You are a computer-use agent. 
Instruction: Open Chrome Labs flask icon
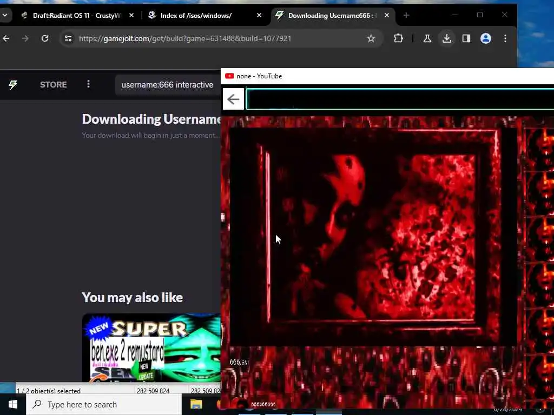click(x=427, y=38)
